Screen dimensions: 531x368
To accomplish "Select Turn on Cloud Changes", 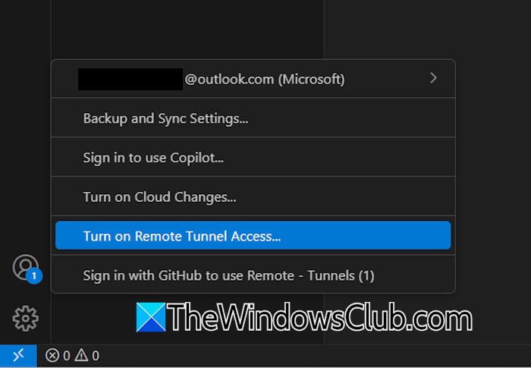I will pos(159,197).
